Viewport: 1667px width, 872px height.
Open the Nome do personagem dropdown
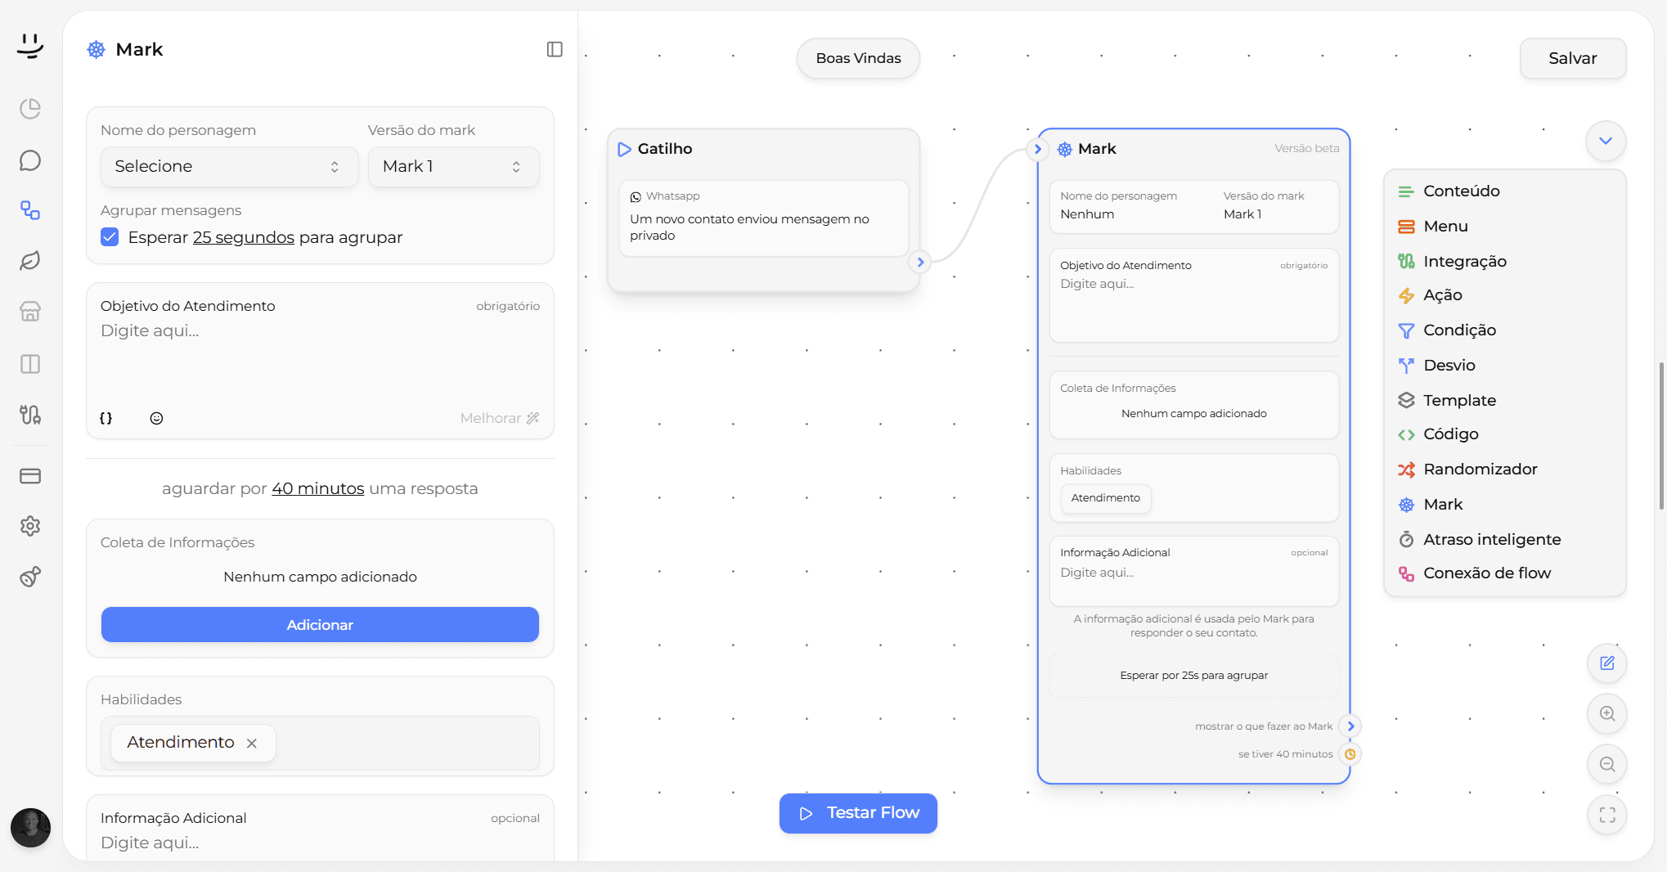point(229,167)
